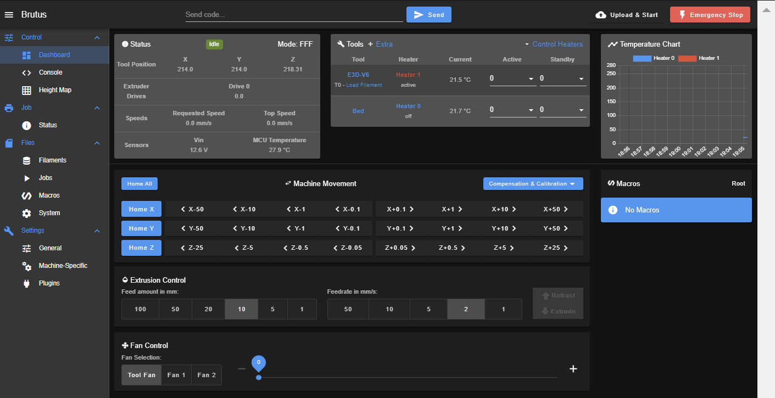
Task: Open the hamburger navigation menu
Action: tap(9, 15)
